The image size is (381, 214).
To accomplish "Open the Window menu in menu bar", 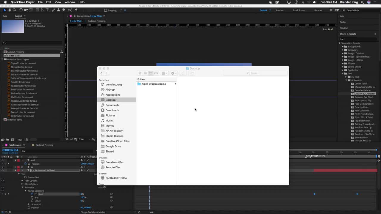I will click(x=70, y=2).
